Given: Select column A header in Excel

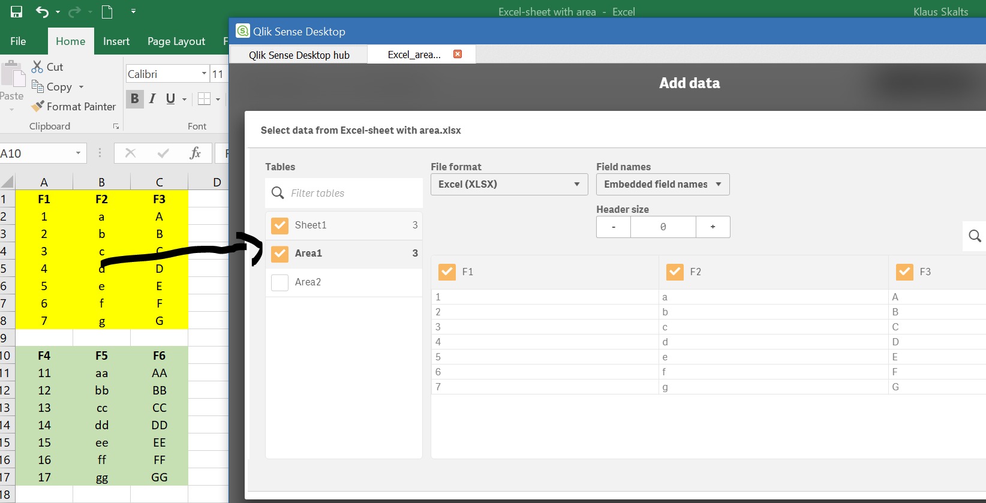Looking at the screenshot, I should (x=44, y=182).
